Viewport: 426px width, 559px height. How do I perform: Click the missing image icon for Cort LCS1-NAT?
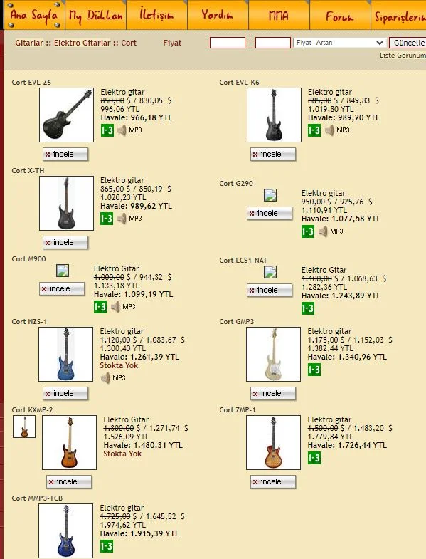pos(270,272)
